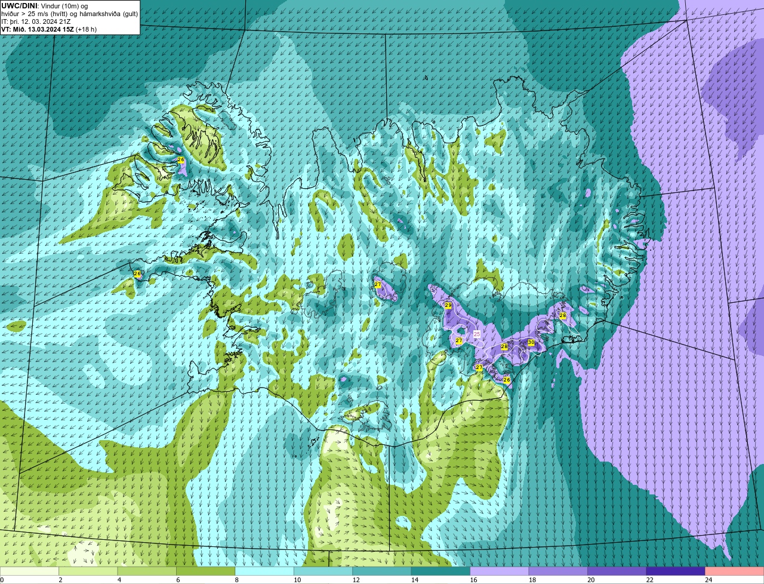Click the 4–6 m/s green legend swatch

coord(147,571)
